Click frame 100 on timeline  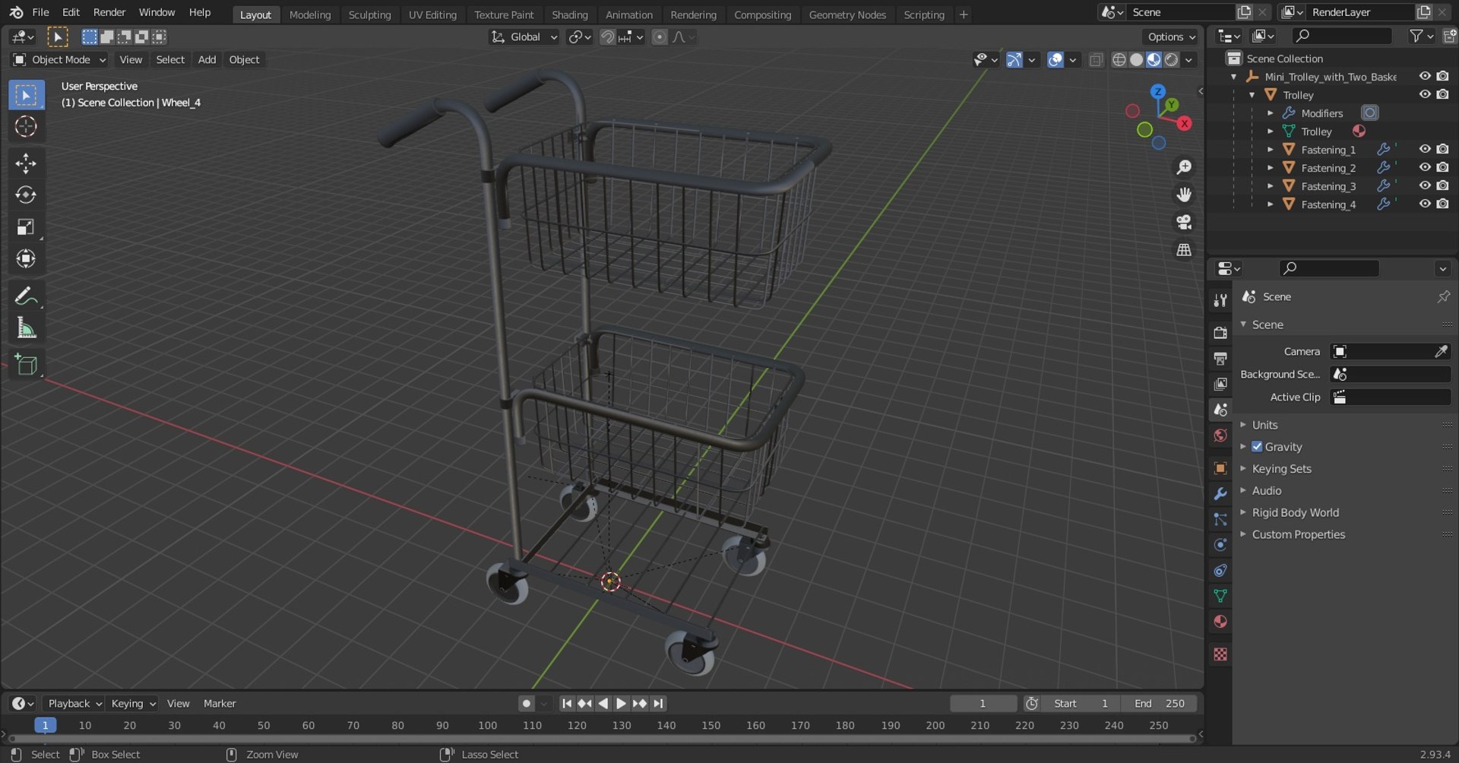pyautogui.click(x=487, y=726)
